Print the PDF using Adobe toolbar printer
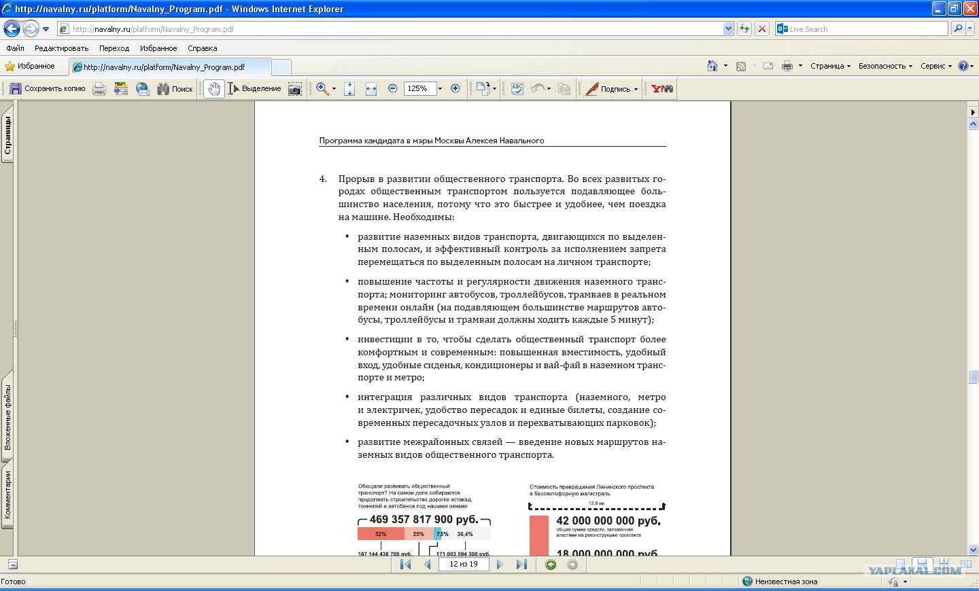 (x=99, y=88)
